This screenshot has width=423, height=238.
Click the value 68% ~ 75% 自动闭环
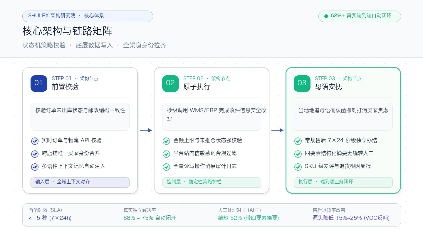click(150, 218)
